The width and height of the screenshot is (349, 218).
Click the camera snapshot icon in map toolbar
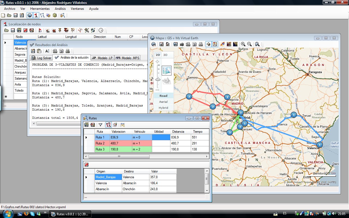182,44
